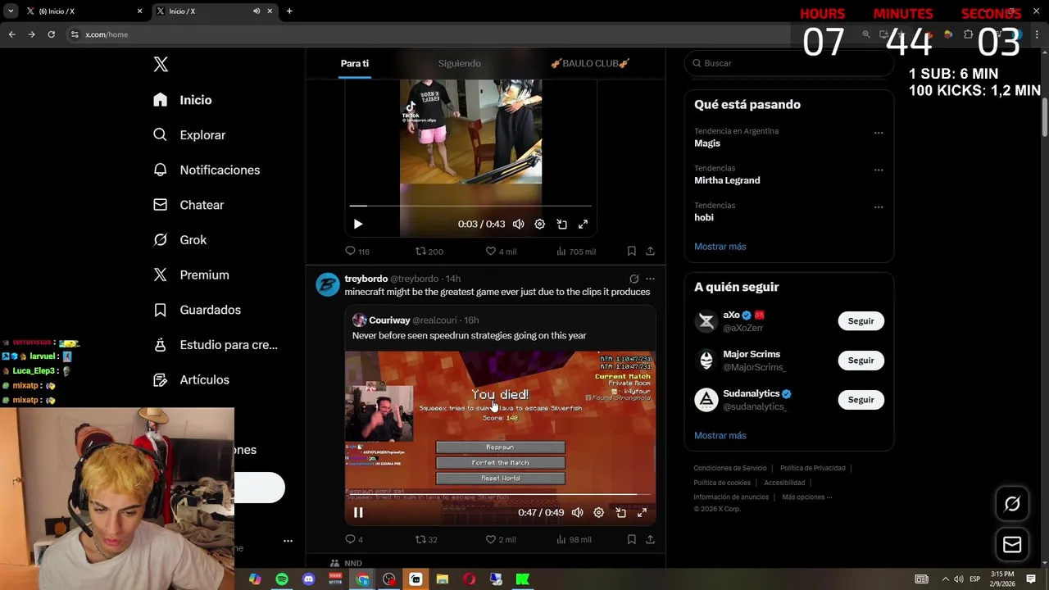The width and height of the screenshot is (1049, 590).
Task: Open Grok in sidebar
Action: (180, 240)
